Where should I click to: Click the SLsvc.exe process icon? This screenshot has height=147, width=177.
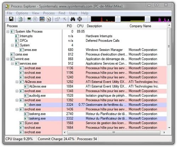pos(22,123)
